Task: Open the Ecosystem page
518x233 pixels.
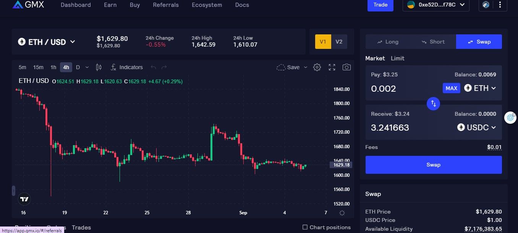Action: (207, 5)
